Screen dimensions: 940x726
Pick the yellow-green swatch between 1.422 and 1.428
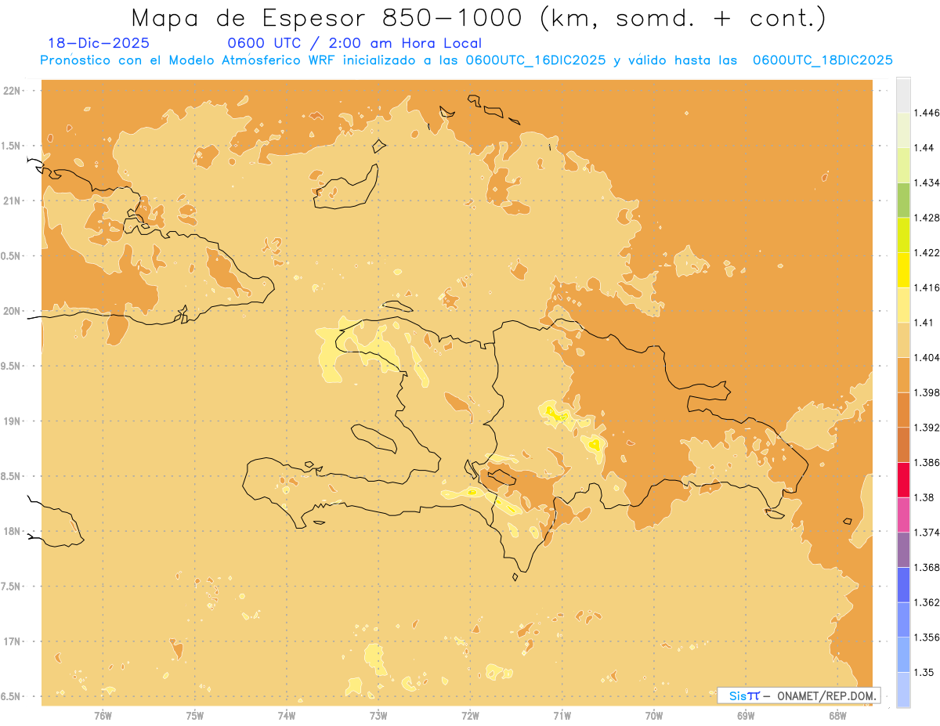point(903,235)
